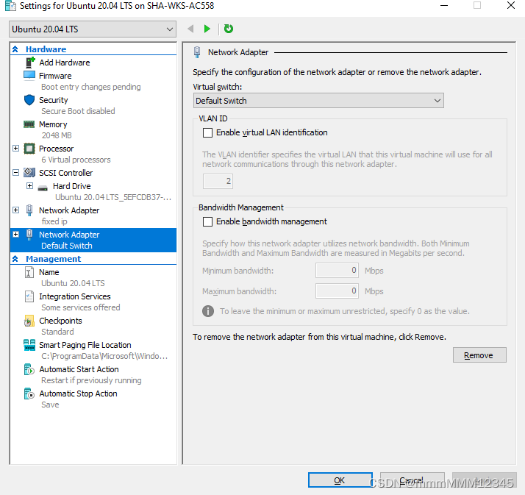This screenshot has width=525, height=495.
Task: Open the Ubuntu 20.04 LTS VM selector dropdown
Action: (x=93, y=29)
